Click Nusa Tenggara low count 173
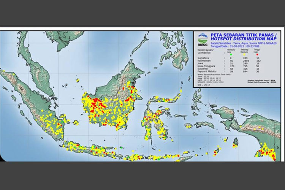This screenshot has height=190, width=285. tap(231, 66)
